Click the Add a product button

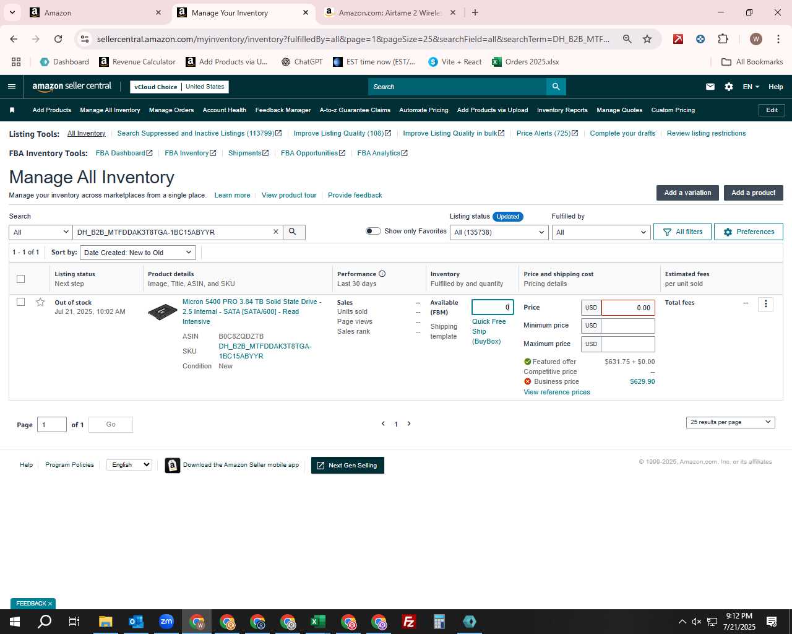753,193
